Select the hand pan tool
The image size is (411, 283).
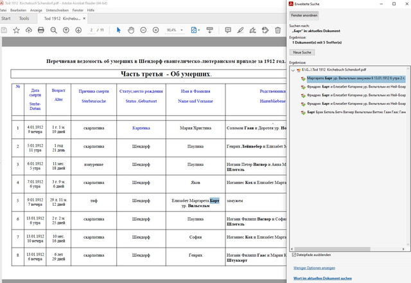point(131,30)
